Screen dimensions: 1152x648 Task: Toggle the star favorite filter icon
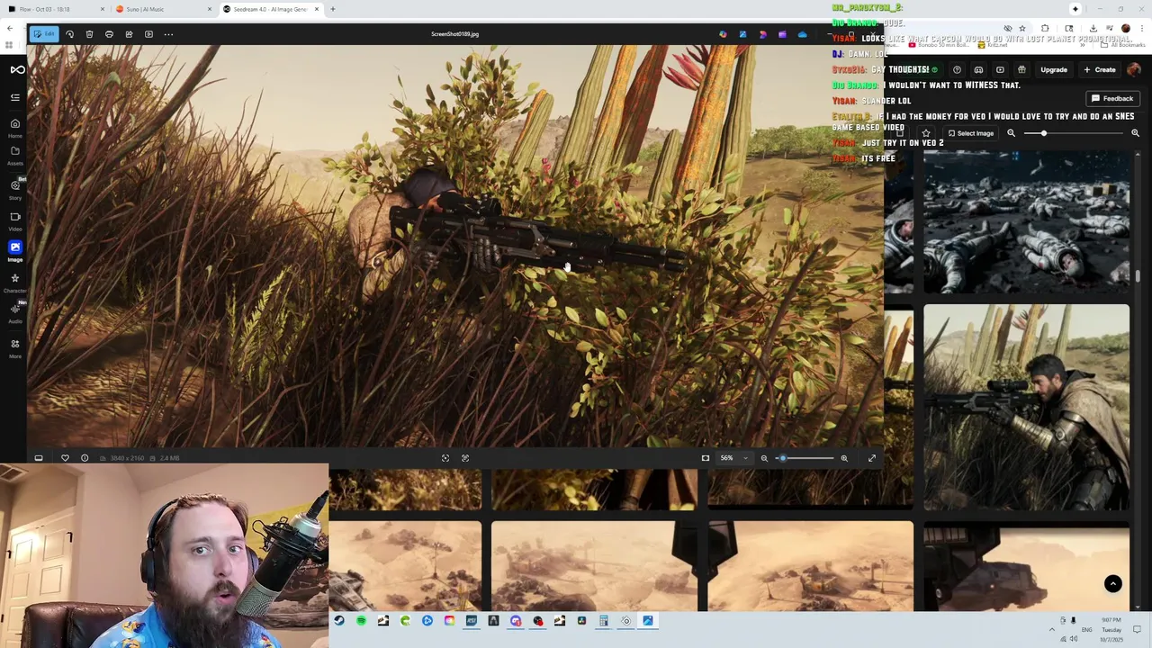(x=926, y=133)
